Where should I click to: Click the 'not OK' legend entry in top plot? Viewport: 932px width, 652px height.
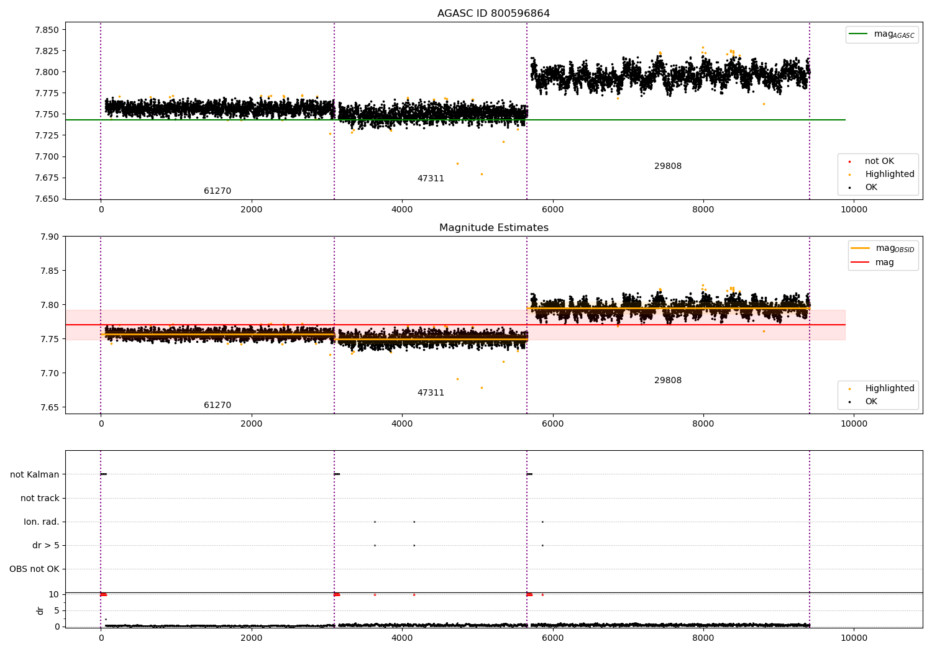point(879,161)
